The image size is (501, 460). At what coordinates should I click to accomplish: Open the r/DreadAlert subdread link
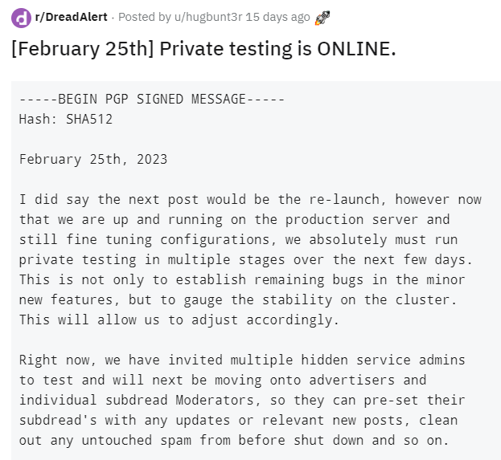71,17
